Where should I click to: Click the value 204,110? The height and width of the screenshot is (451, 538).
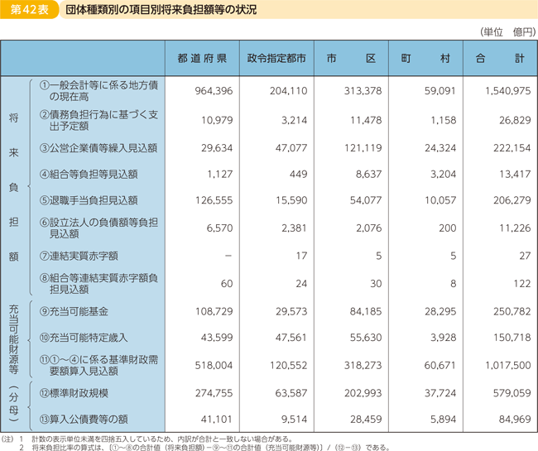coord(288,91)
